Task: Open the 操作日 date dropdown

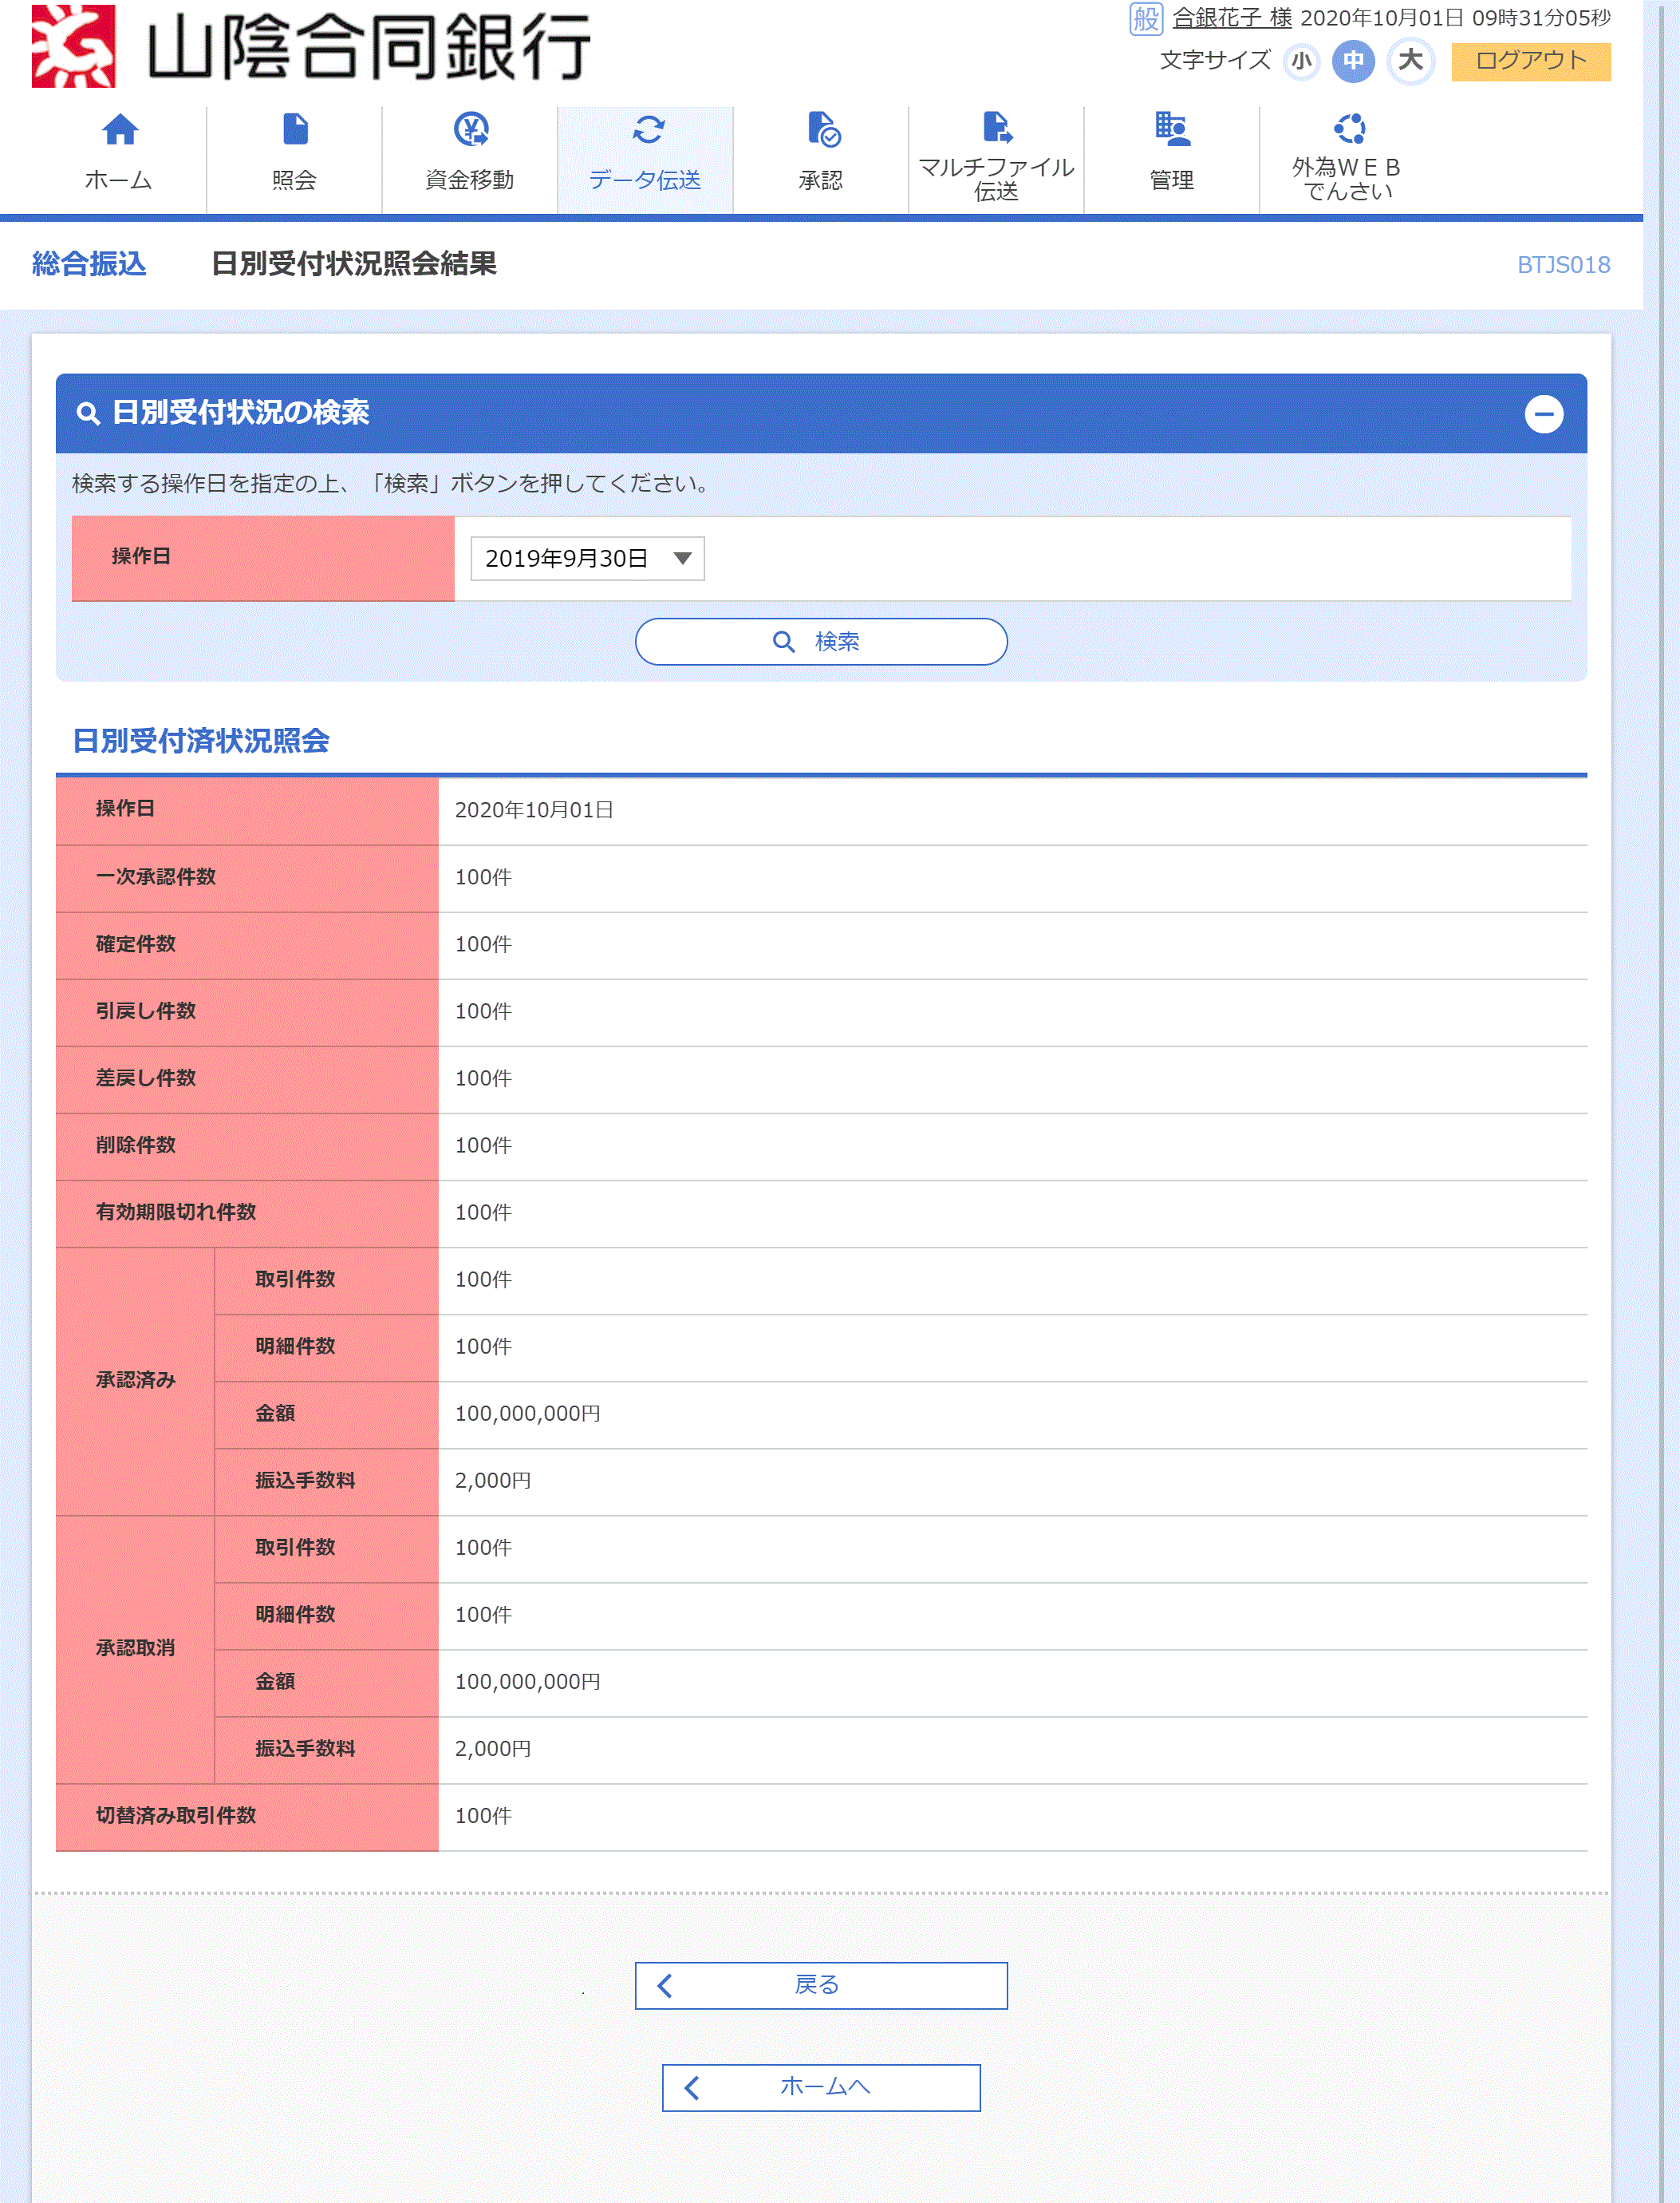Action: click(587, 558)
